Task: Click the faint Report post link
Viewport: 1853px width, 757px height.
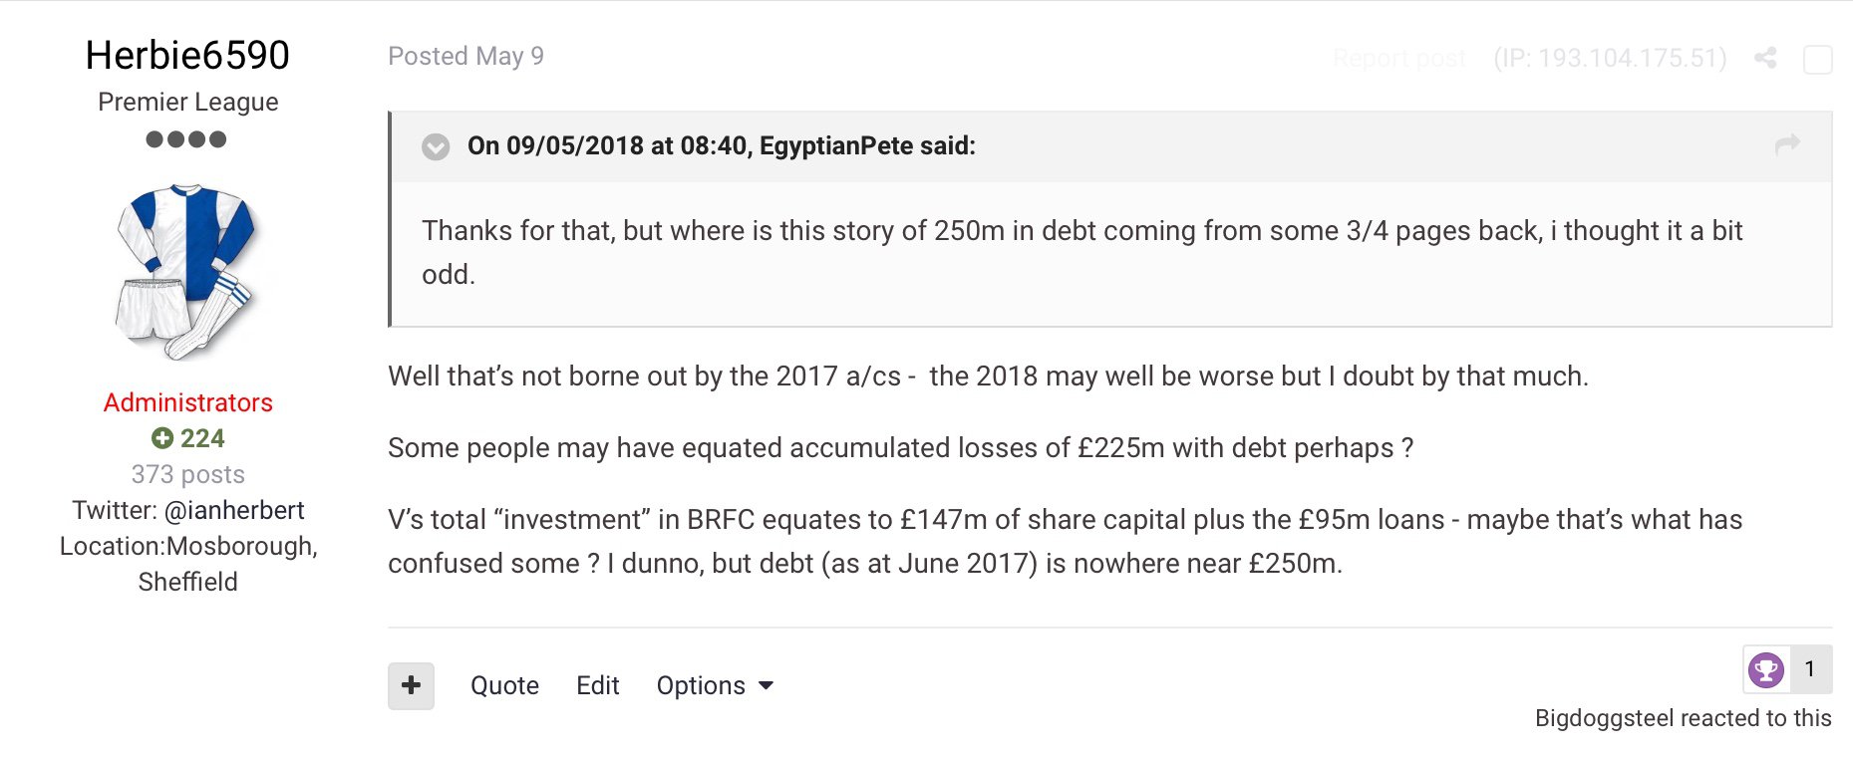Action: pyautogui.click(x=1398, y=59)
